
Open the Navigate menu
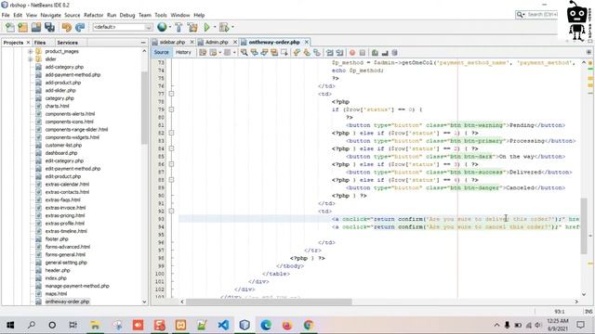(x=50, y=15)
